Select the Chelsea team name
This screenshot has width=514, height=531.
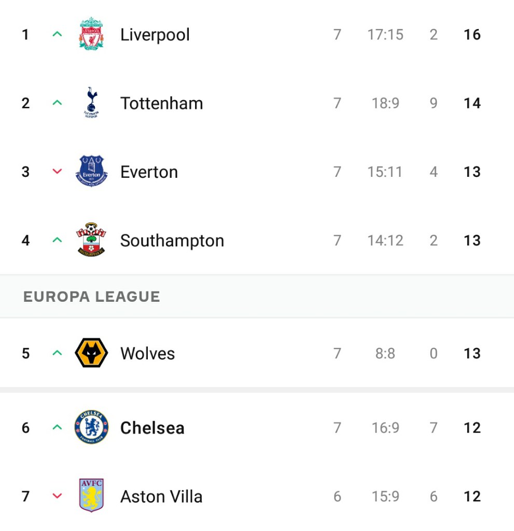click(x=152, y=428)
